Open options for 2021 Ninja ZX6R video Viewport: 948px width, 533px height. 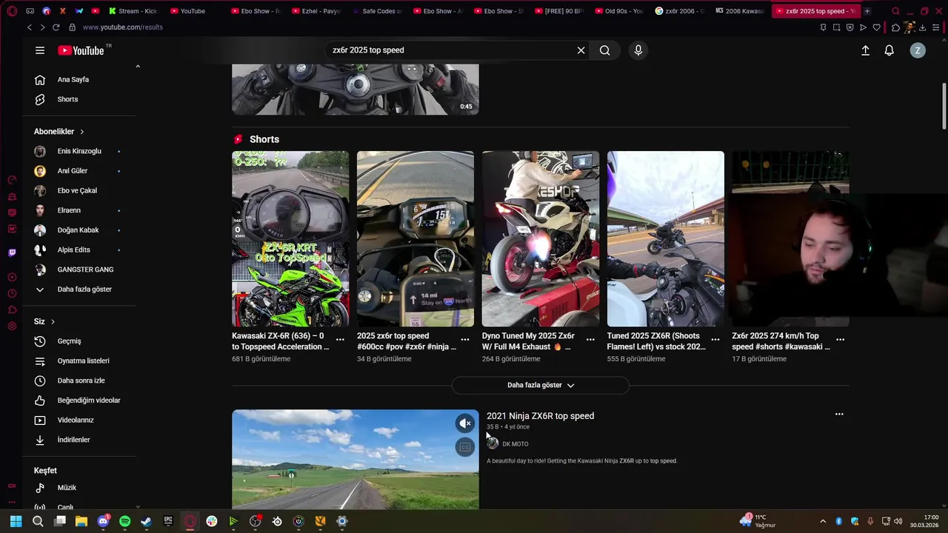pyautogui.click(x=839, y=415)
